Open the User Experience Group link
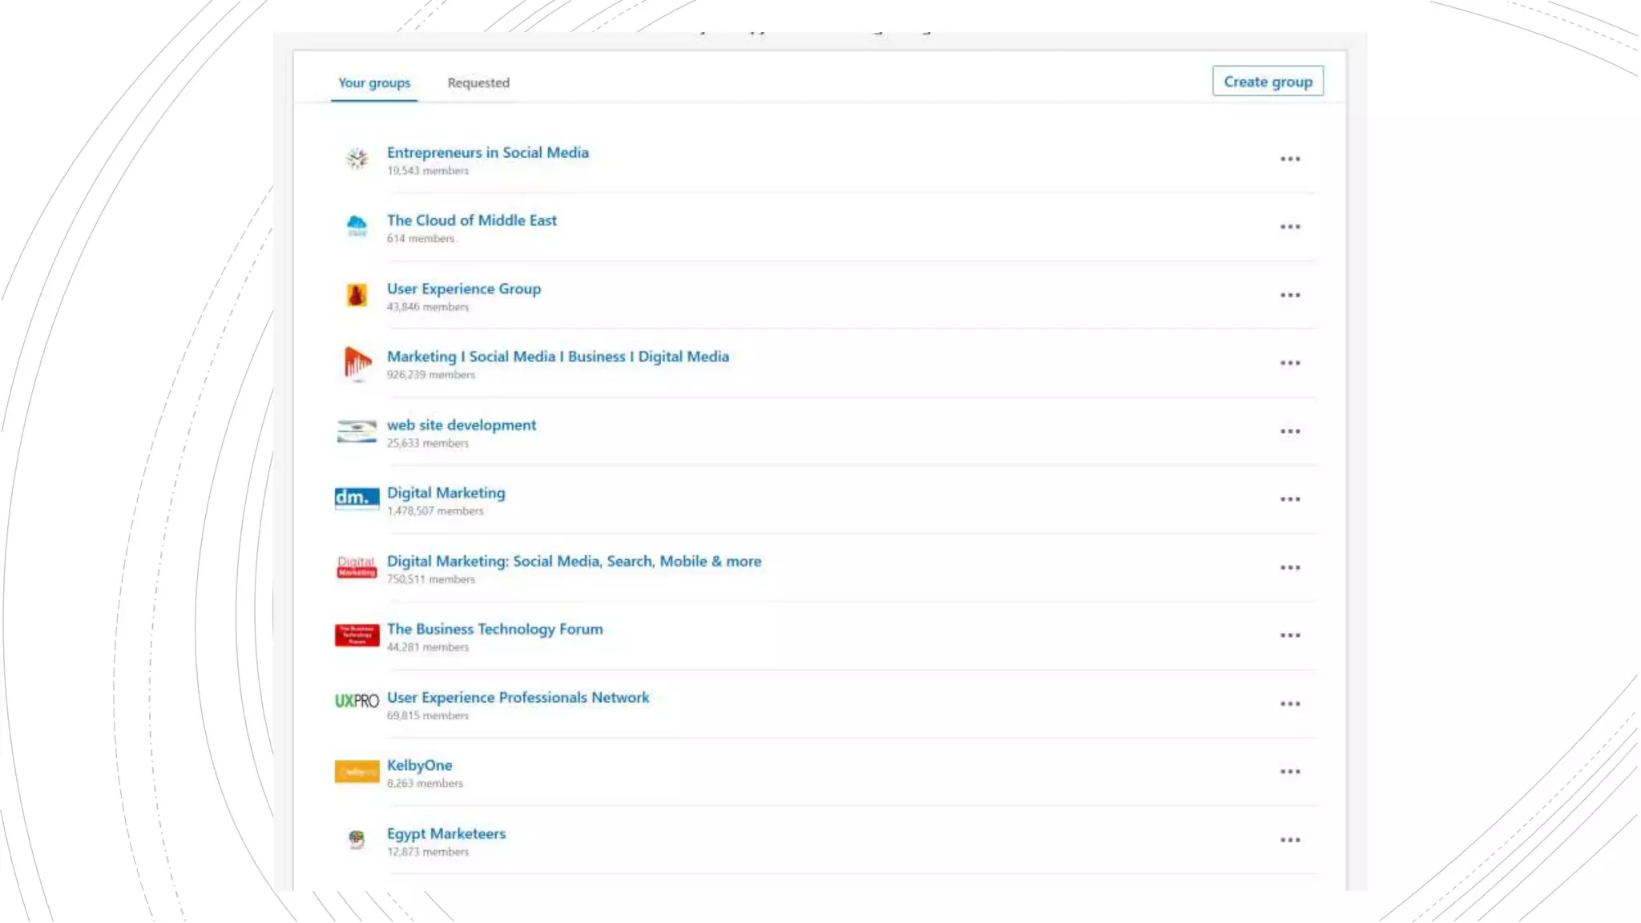Image resolution: width=1641 pixels, height=923 pixels. [463, 288]
